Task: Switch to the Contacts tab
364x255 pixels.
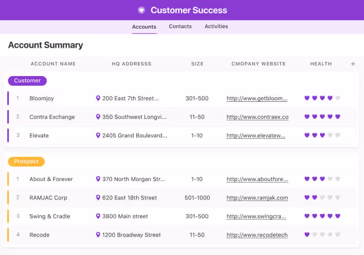Action: (x=180, y=26)
